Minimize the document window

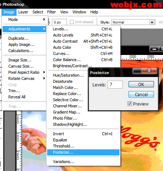coord(154,49)
